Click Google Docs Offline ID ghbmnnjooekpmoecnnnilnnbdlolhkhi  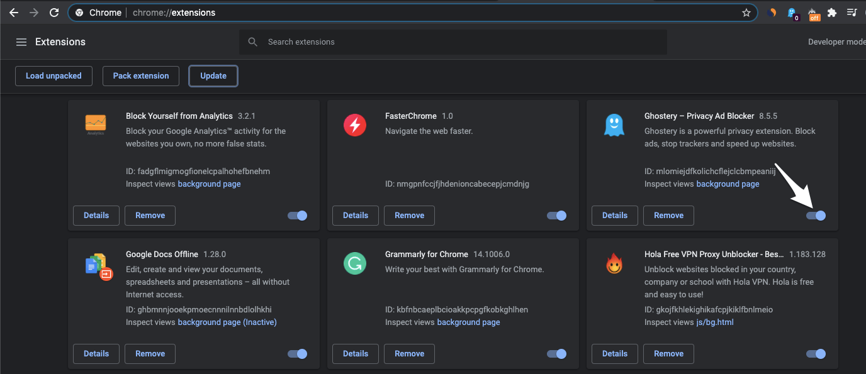pyautogui.click(x=199, y=310)
